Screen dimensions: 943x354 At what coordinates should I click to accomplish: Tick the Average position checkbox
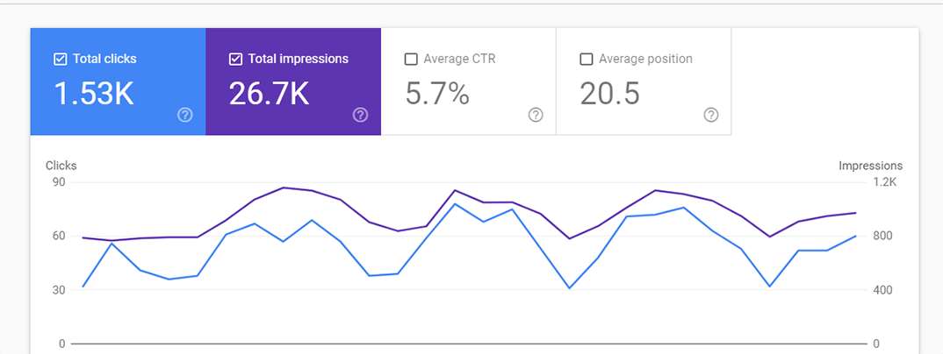[587, 60]
